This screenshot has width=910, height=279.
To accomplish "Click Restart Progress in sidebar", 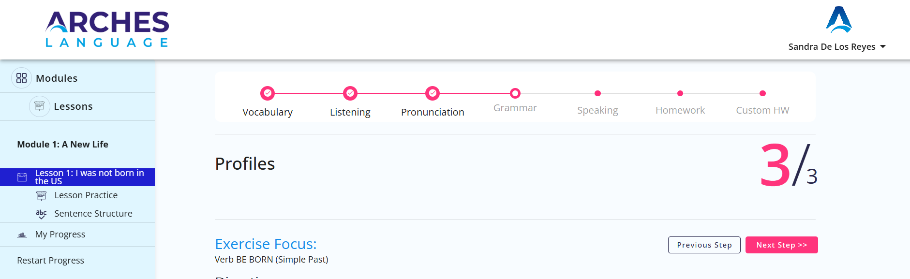I will 51,261.
